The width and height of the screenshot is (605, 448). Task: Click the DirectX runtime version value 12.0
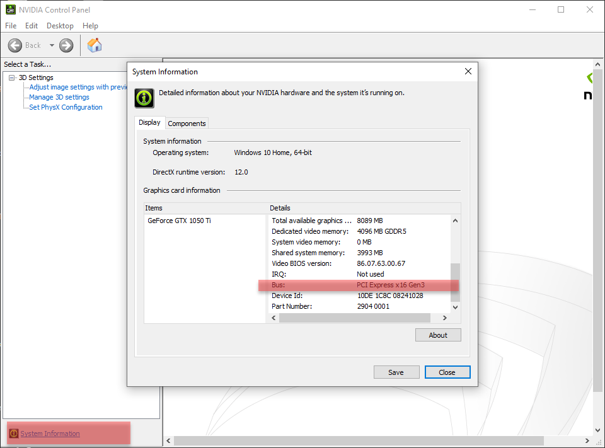241,172
